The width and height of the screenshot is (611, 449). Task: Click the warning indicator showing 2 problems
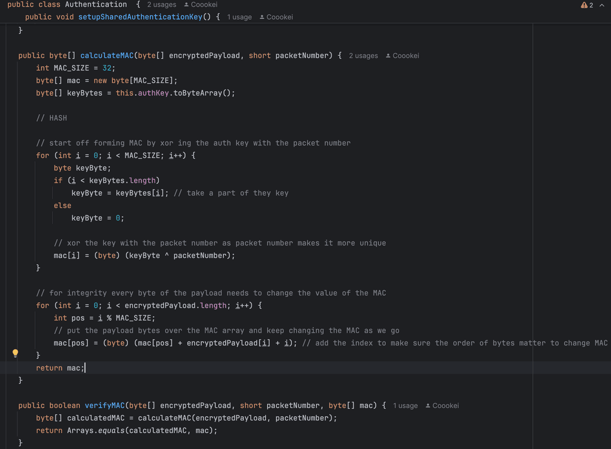coord(587,5)
